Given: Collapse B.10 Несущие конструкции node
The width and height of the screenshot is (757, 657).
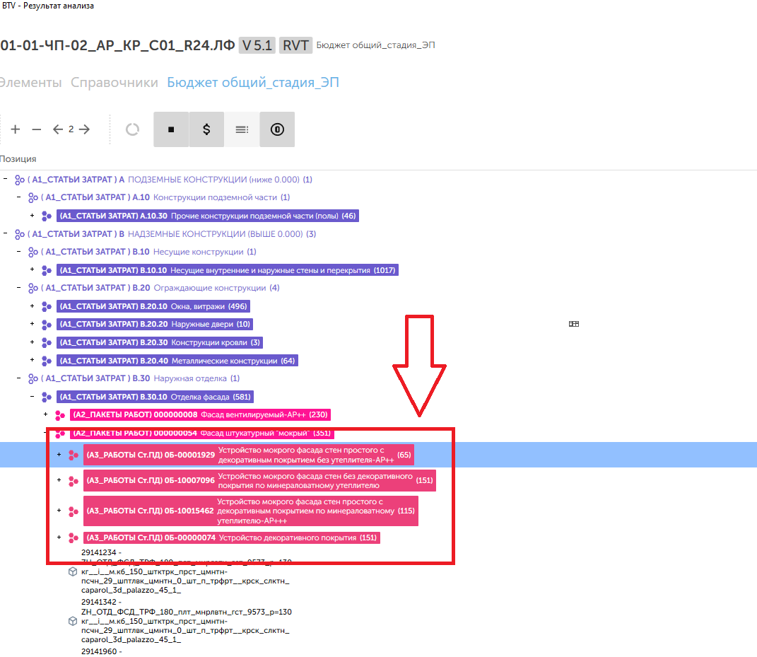Looking at the screenshot, I should pyautogui.click(x=19, y=251).
